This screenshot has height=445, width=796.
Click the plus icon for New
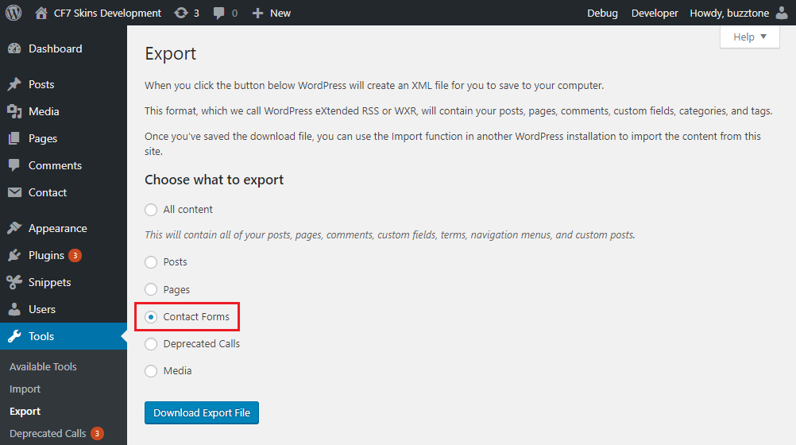pos(257,13)
